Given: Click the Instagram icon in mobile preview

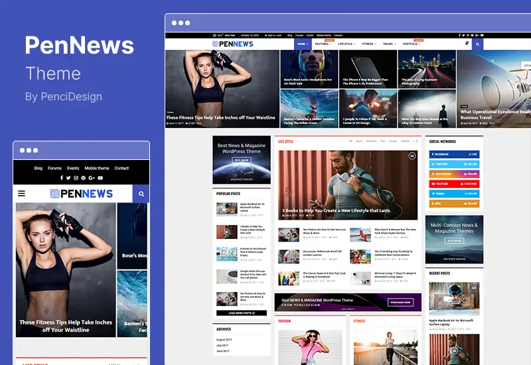Looking at the screenshot, I should 76,178.
